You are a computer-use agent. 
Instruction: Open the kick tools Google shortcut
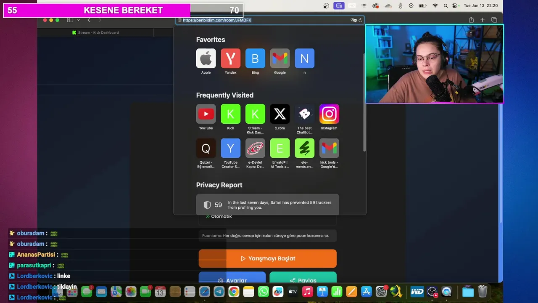click(329, 148)
